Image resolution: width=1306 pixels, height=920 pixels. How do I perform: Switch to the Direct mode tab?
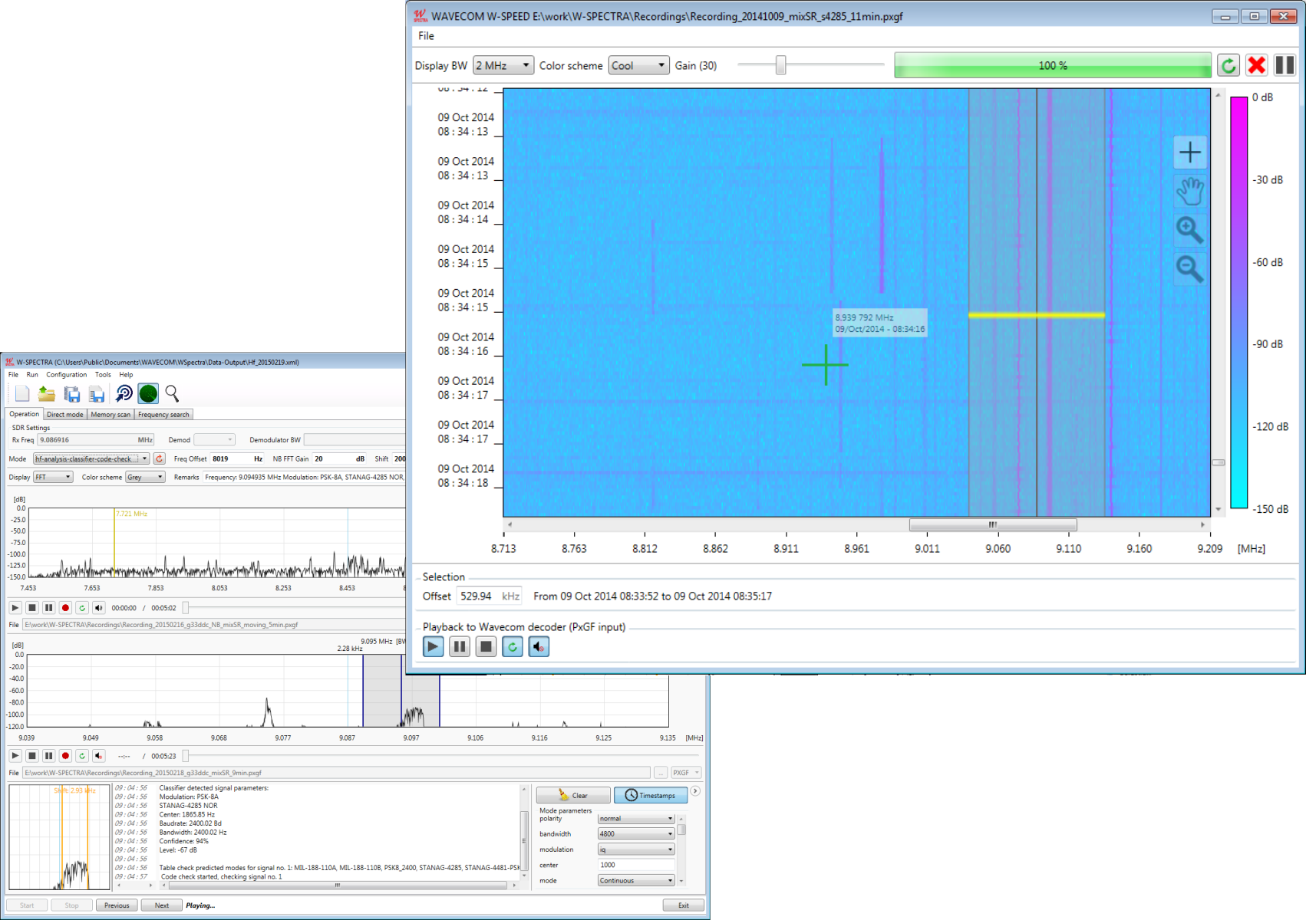(x=65, y=415)
